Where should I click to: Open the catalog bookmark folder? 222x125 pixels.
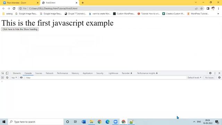(8, 14)
